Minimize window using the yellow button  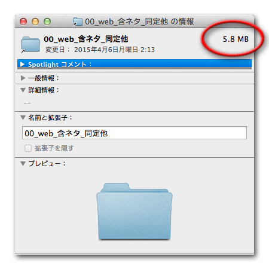coord(35,22)
